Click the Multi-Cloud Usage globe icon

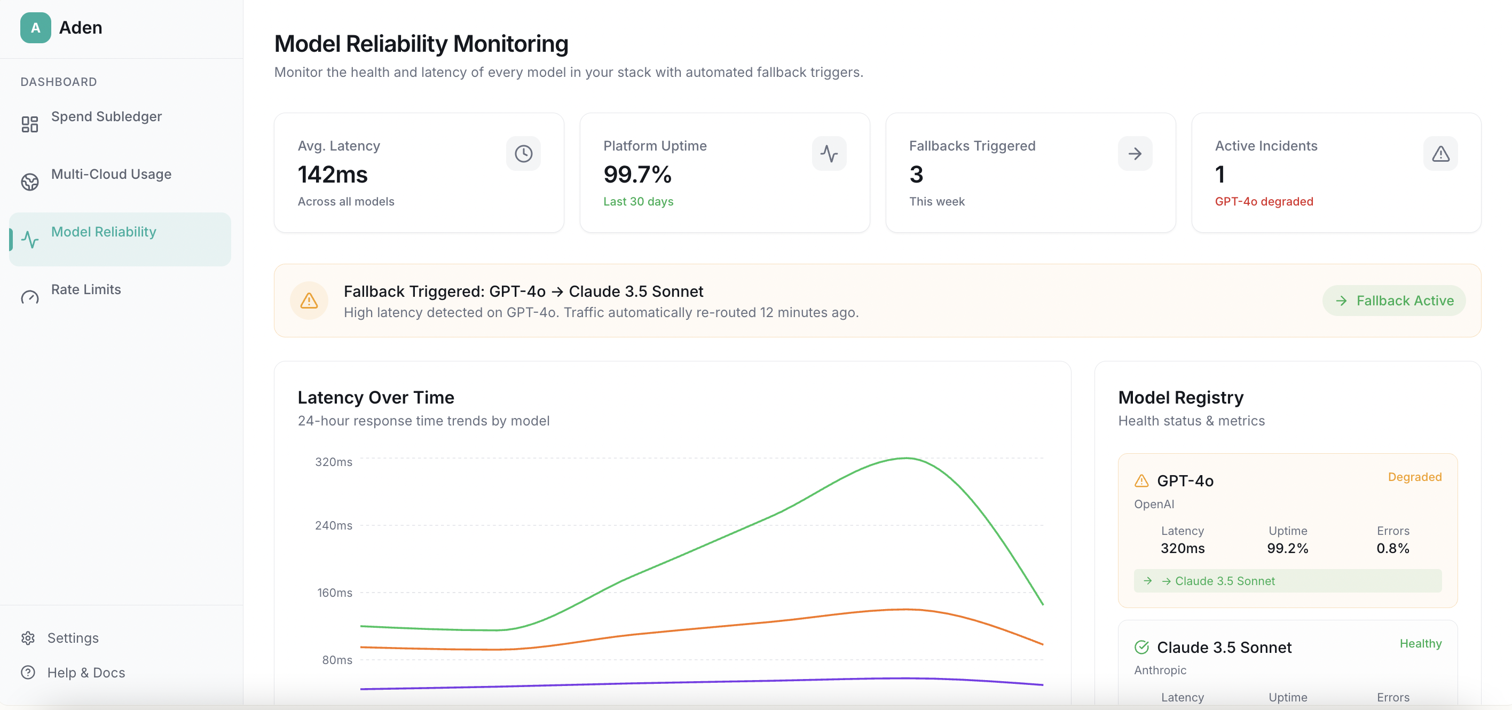pos(30,182)
